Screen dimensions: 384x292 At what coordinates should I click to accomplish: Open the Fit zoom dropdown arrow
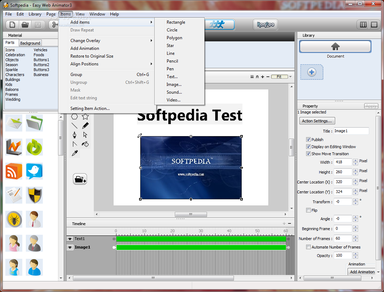click(291, 77)
